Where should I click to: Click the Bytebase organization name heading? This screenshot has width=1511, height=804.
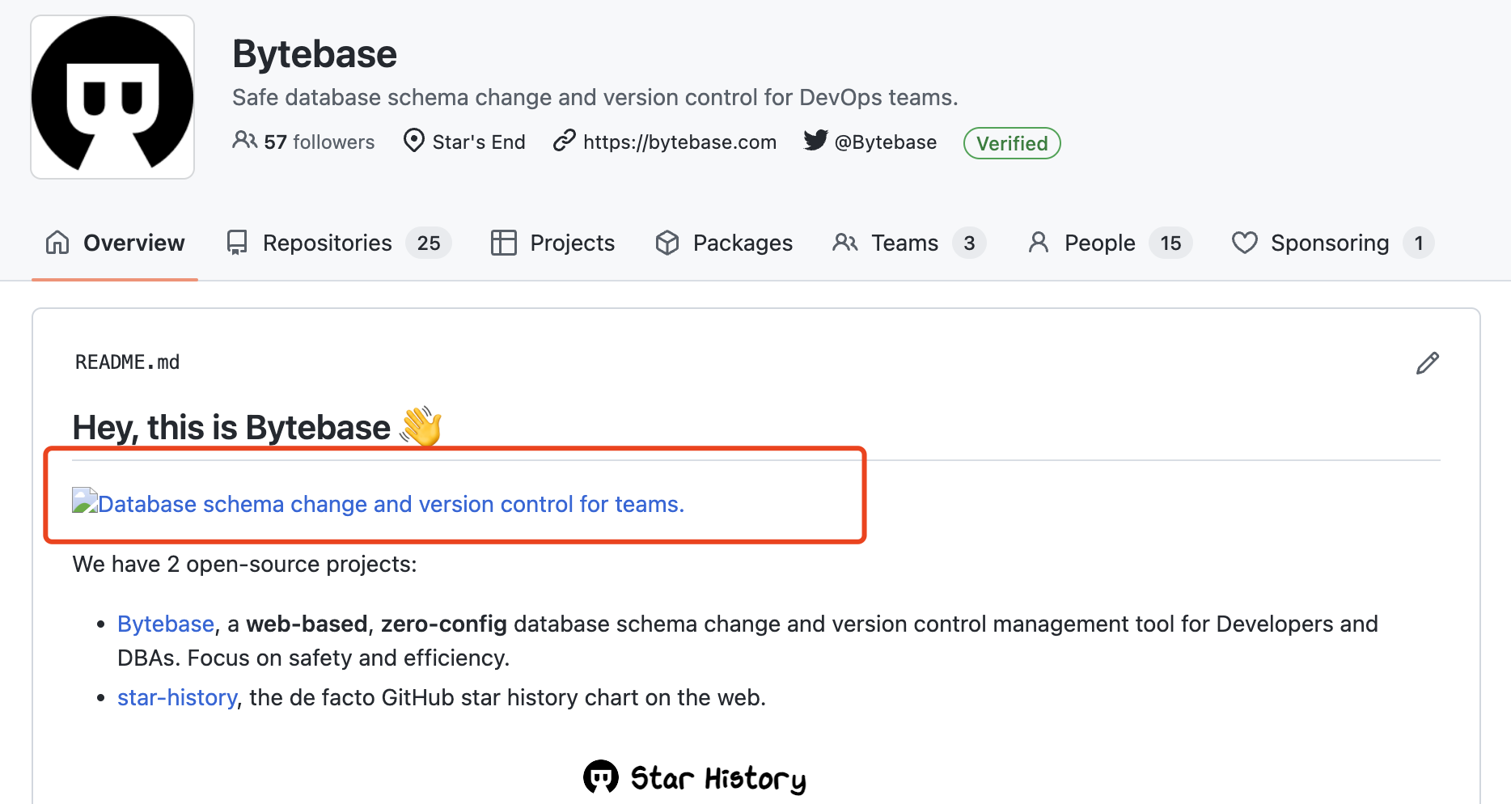pos(315,54)
